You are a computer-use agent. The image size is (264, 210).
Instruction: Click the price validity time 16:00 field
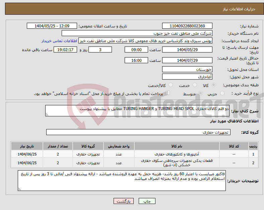pos(136,60)
